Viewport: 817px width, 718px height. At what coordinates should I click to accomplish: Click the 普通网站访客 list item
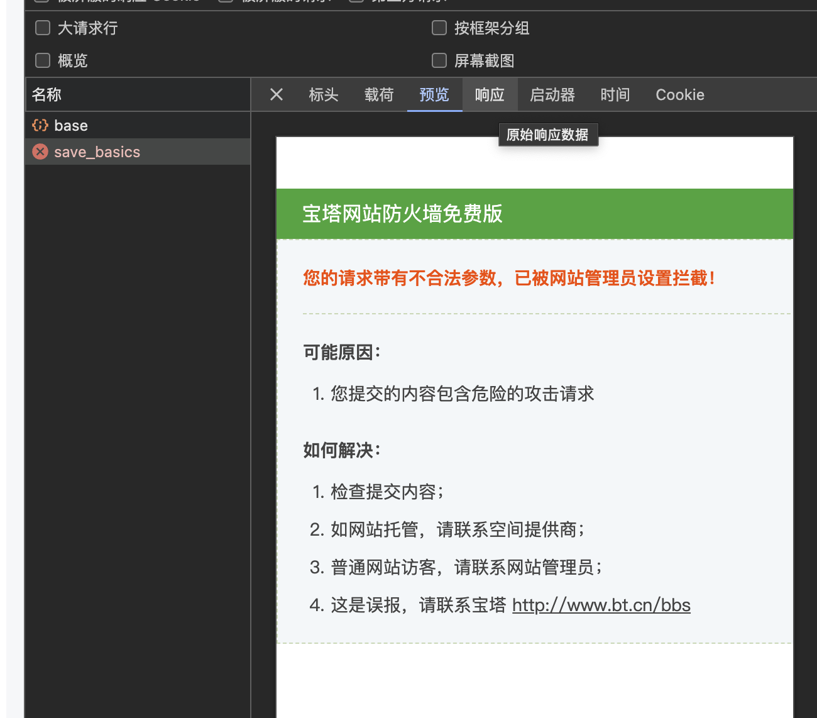pyautogui.click(x=466, y=567)
